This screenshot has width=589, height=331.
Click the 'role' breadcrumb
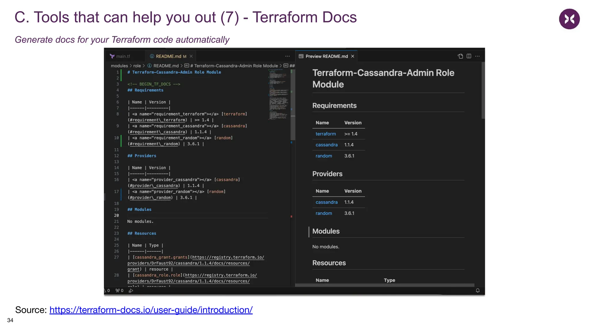coord(137,66)
